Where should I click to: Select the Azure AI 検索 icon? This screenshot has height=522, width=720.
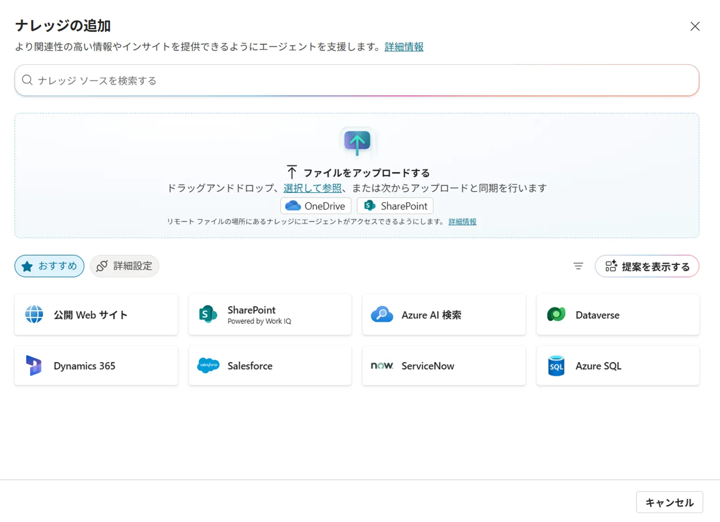(x=382, y=314)
